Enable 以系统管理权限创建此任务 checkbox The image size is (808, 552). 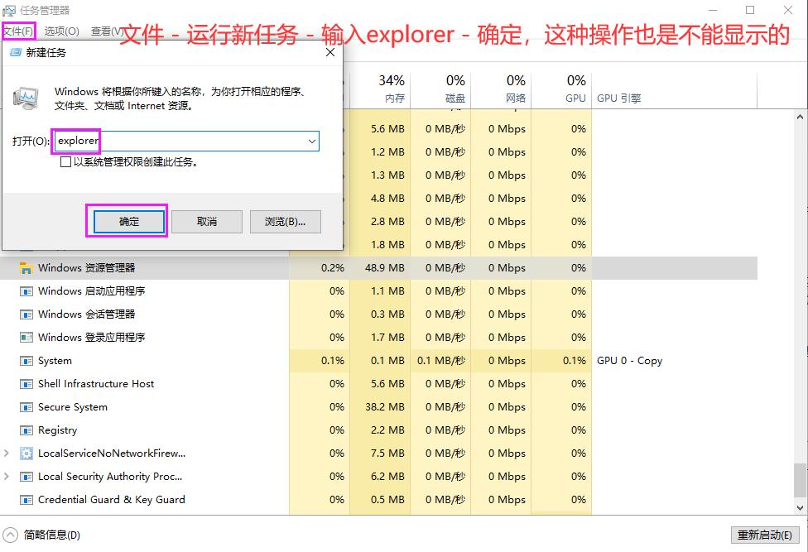pos(64,162)
